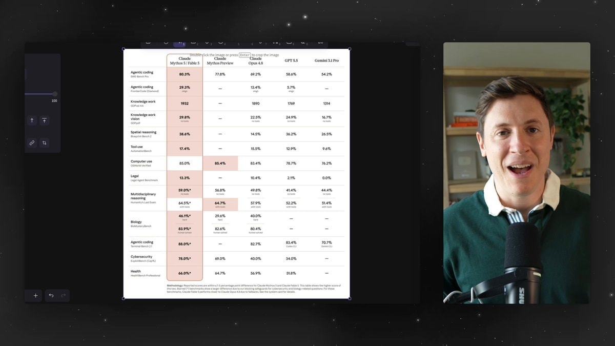The image size is (615, 346).
Task: Click the 59.0%* no-tools cell
Action: 184,191
